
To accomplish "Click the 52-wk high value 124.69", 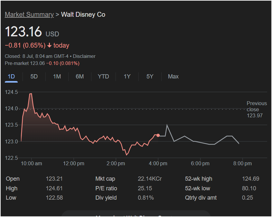I will coord(251,179).
